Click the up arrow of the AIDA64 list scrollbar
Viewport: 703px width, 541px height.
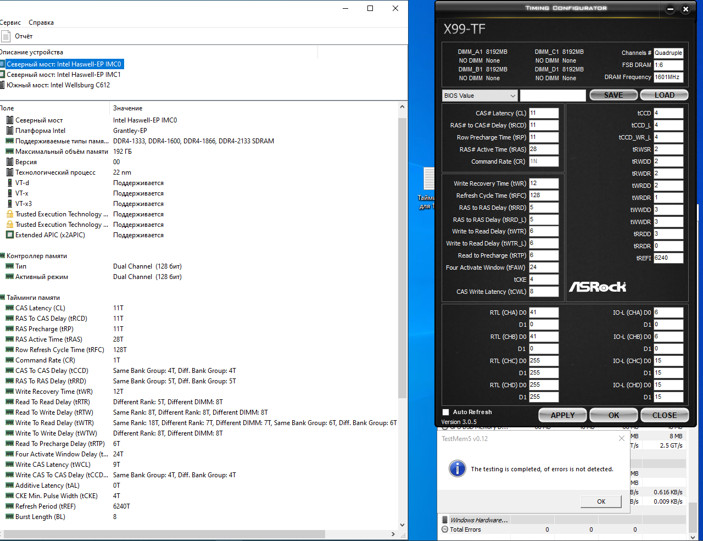[403, 107]
